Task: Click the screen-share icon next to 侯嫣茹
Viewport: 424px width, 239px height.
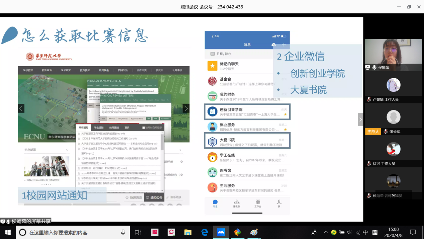Action: [368, 67]
